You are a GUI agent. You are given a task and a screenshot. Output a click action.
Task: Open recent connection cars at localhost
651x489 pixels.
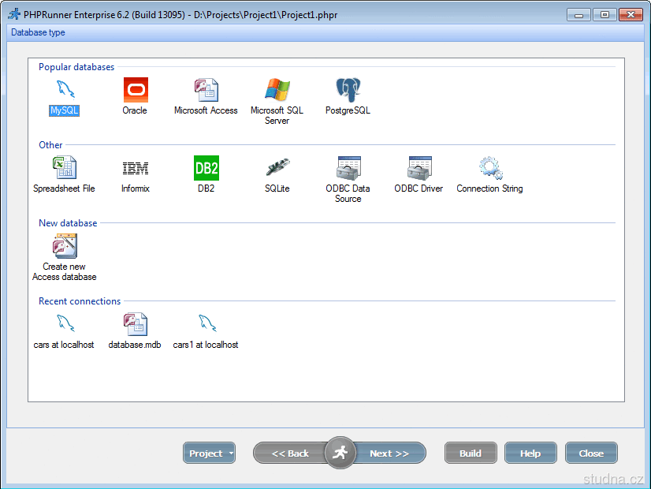point(65,324)
